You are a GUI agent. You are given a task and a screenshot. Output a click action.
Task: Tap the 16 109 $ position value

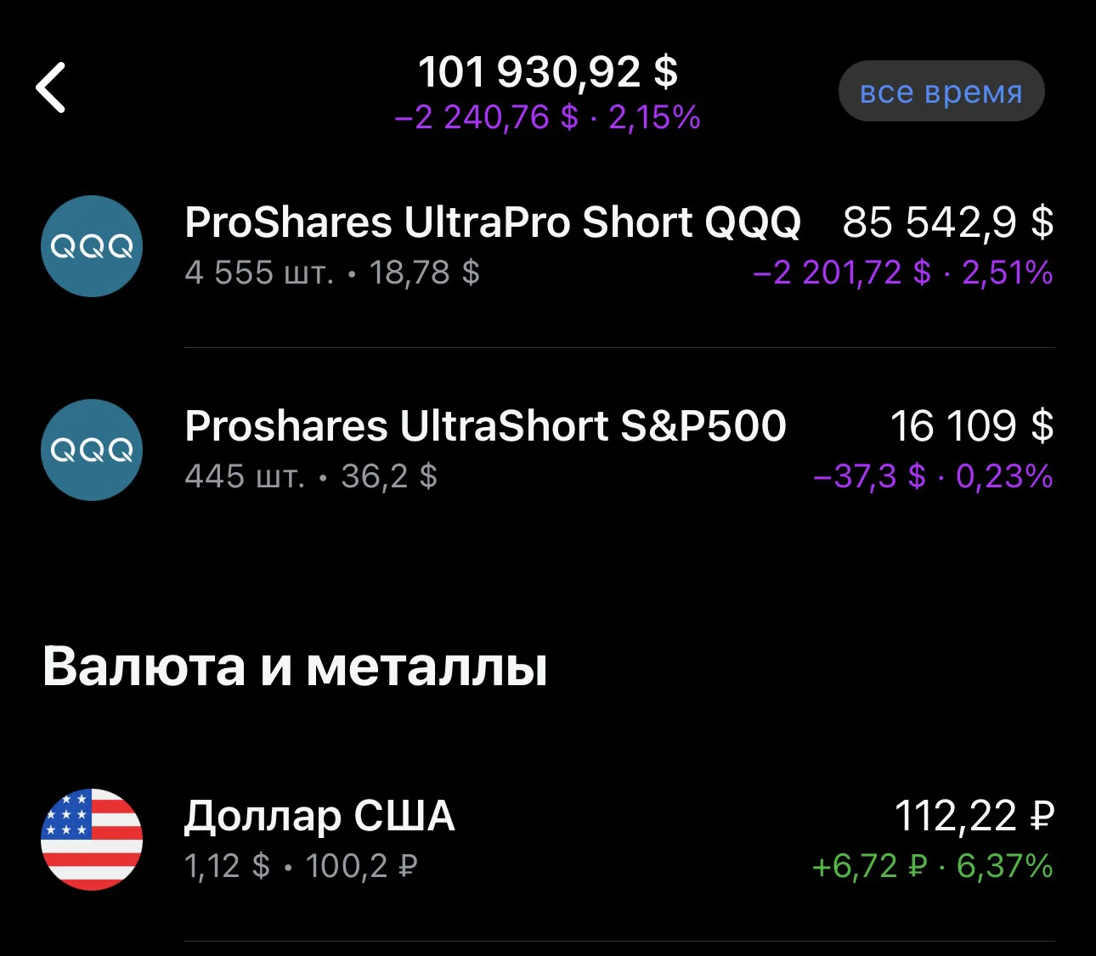tap(972, 426)
